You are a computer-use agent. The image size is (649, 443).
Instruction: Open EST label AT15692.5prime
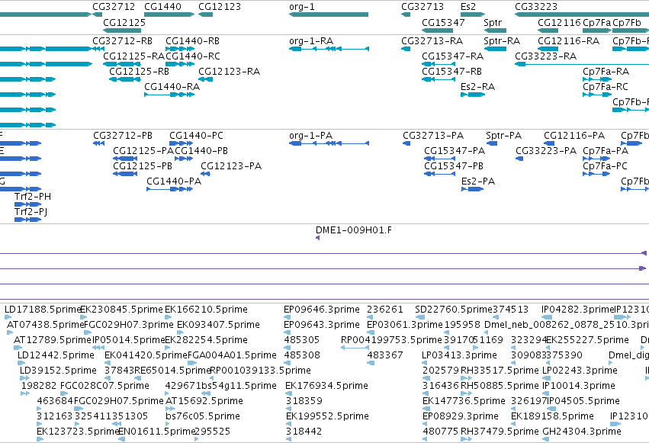coord(204,401)
